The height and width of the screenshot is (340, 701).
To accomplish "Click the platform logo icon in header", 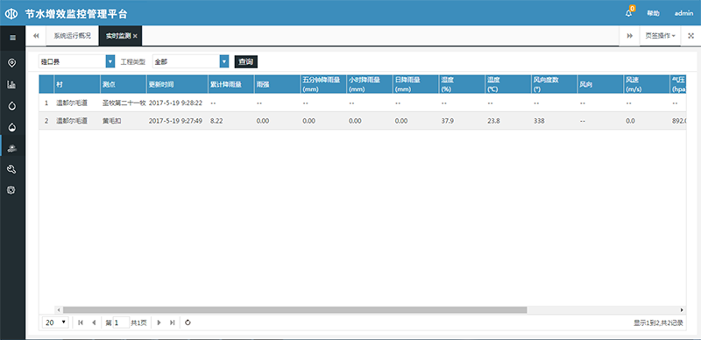I will (11, 13).
